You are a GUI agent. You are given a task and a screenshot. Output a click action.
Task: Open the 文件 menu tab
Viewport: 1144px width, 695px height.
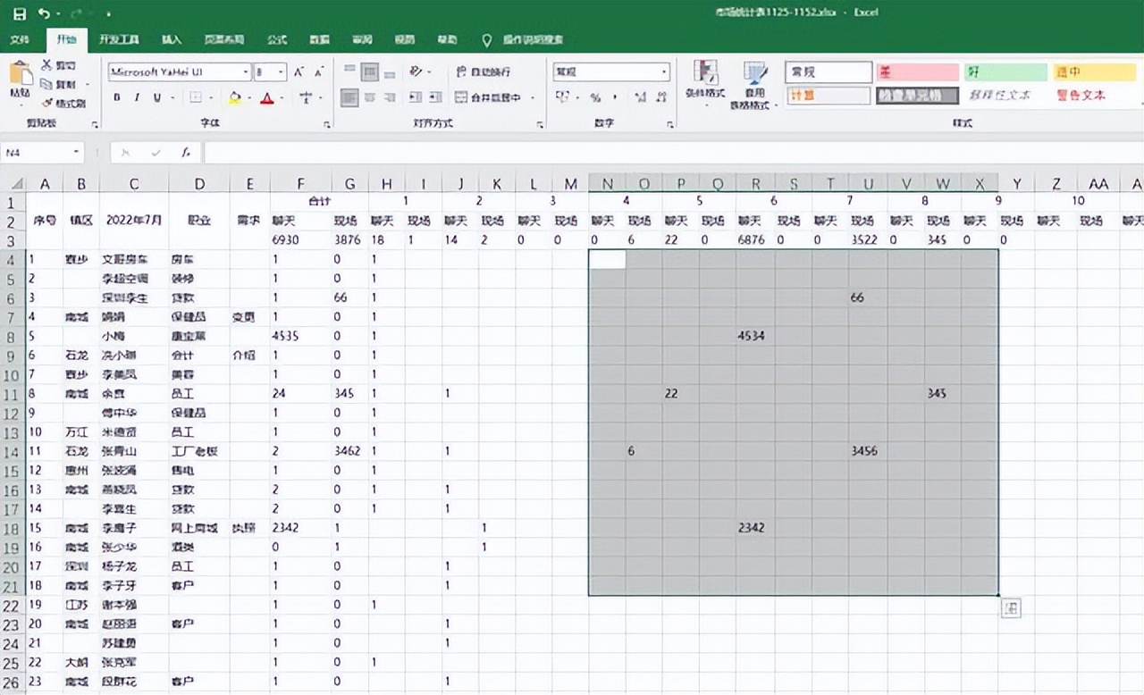(20, 40)
